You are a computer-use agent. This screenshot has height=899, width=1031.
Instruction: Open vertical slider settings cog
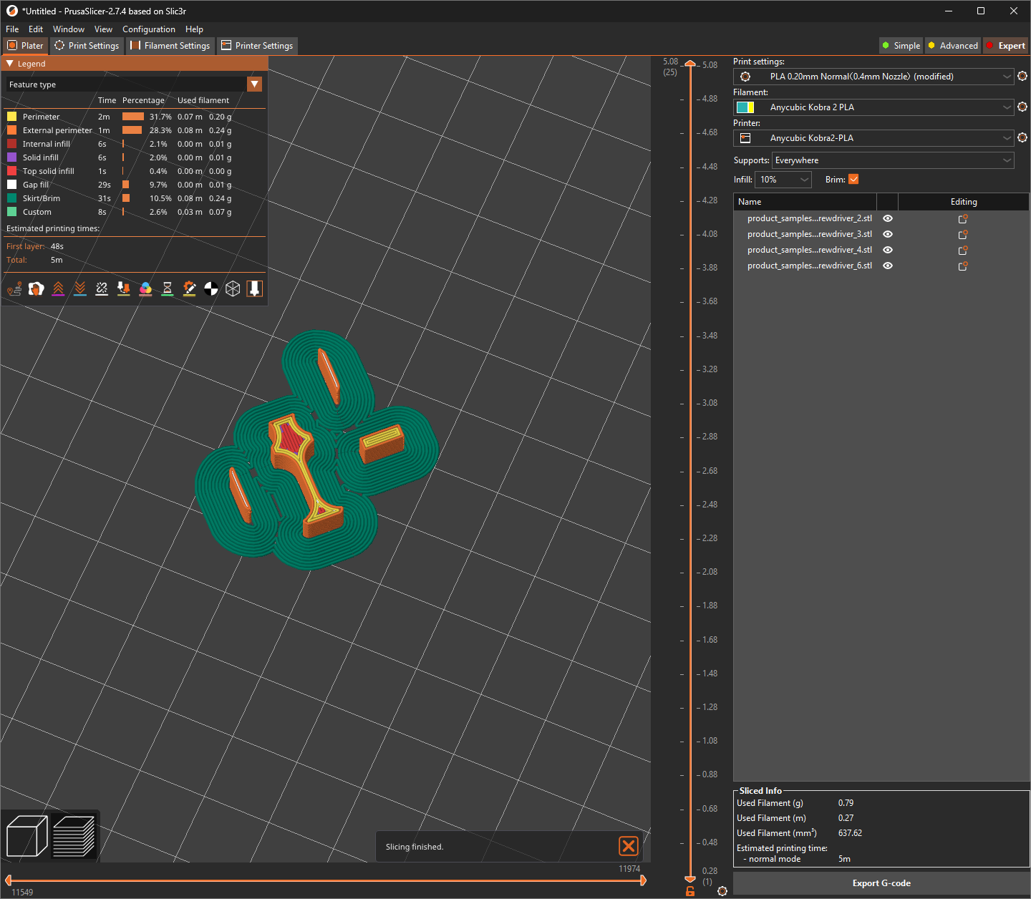(x=722, y=891)
